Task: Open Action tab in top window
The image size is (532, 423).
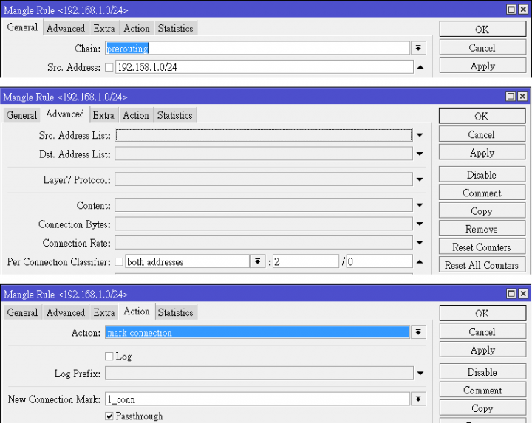Action: point(137,29)
